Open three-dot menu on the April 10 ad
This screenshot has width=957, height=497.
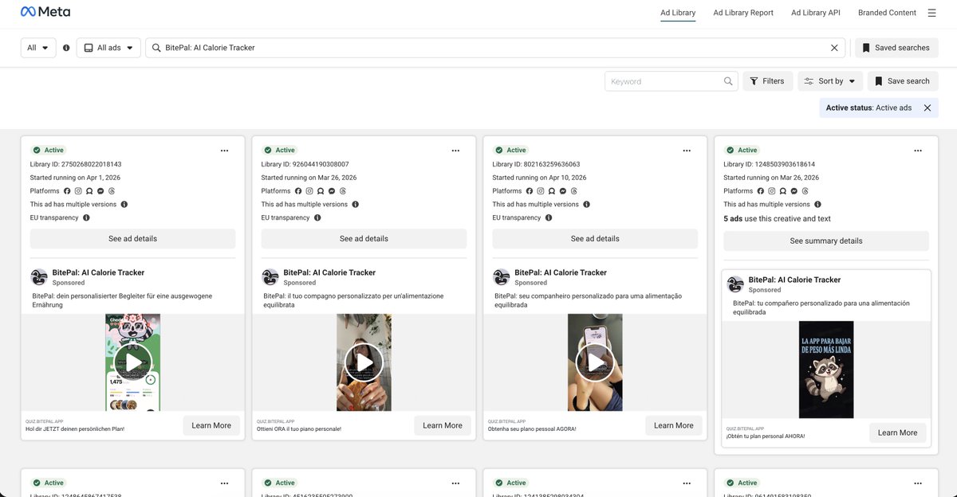click(x=687, y=150)
